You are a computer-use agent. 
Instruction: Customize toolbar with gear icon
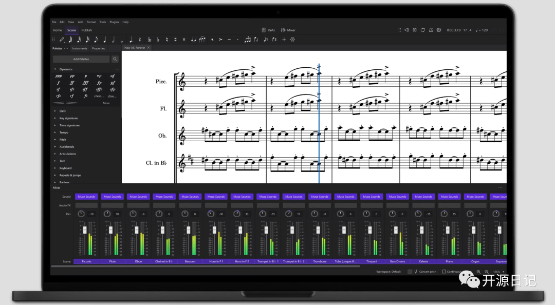[x=292, y=40]
